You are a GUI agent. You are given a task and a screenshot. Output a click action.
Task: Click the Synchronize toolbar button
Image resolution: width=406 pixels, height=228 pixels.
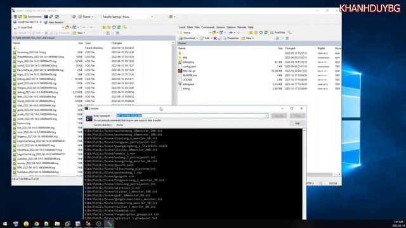[32, 16]
